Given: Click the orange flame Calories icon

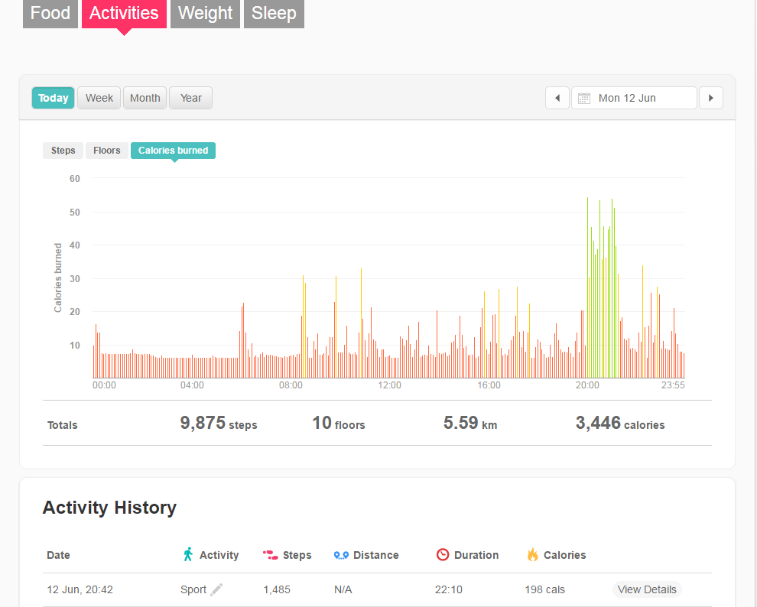Looking at the screenshot, I should pos(532,554).
